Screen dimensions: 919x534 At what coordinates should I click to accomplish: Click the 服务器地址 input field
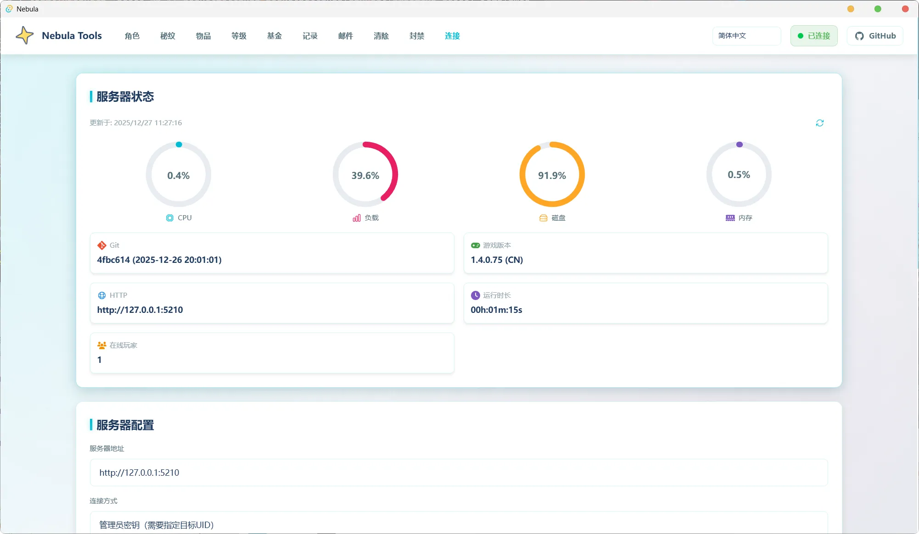458,473
